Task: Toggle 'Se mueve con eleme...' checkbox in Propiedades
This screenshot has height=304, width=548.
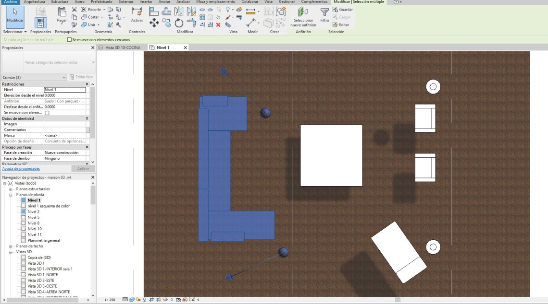Action: pyautogui.click(x=47, y=113)
